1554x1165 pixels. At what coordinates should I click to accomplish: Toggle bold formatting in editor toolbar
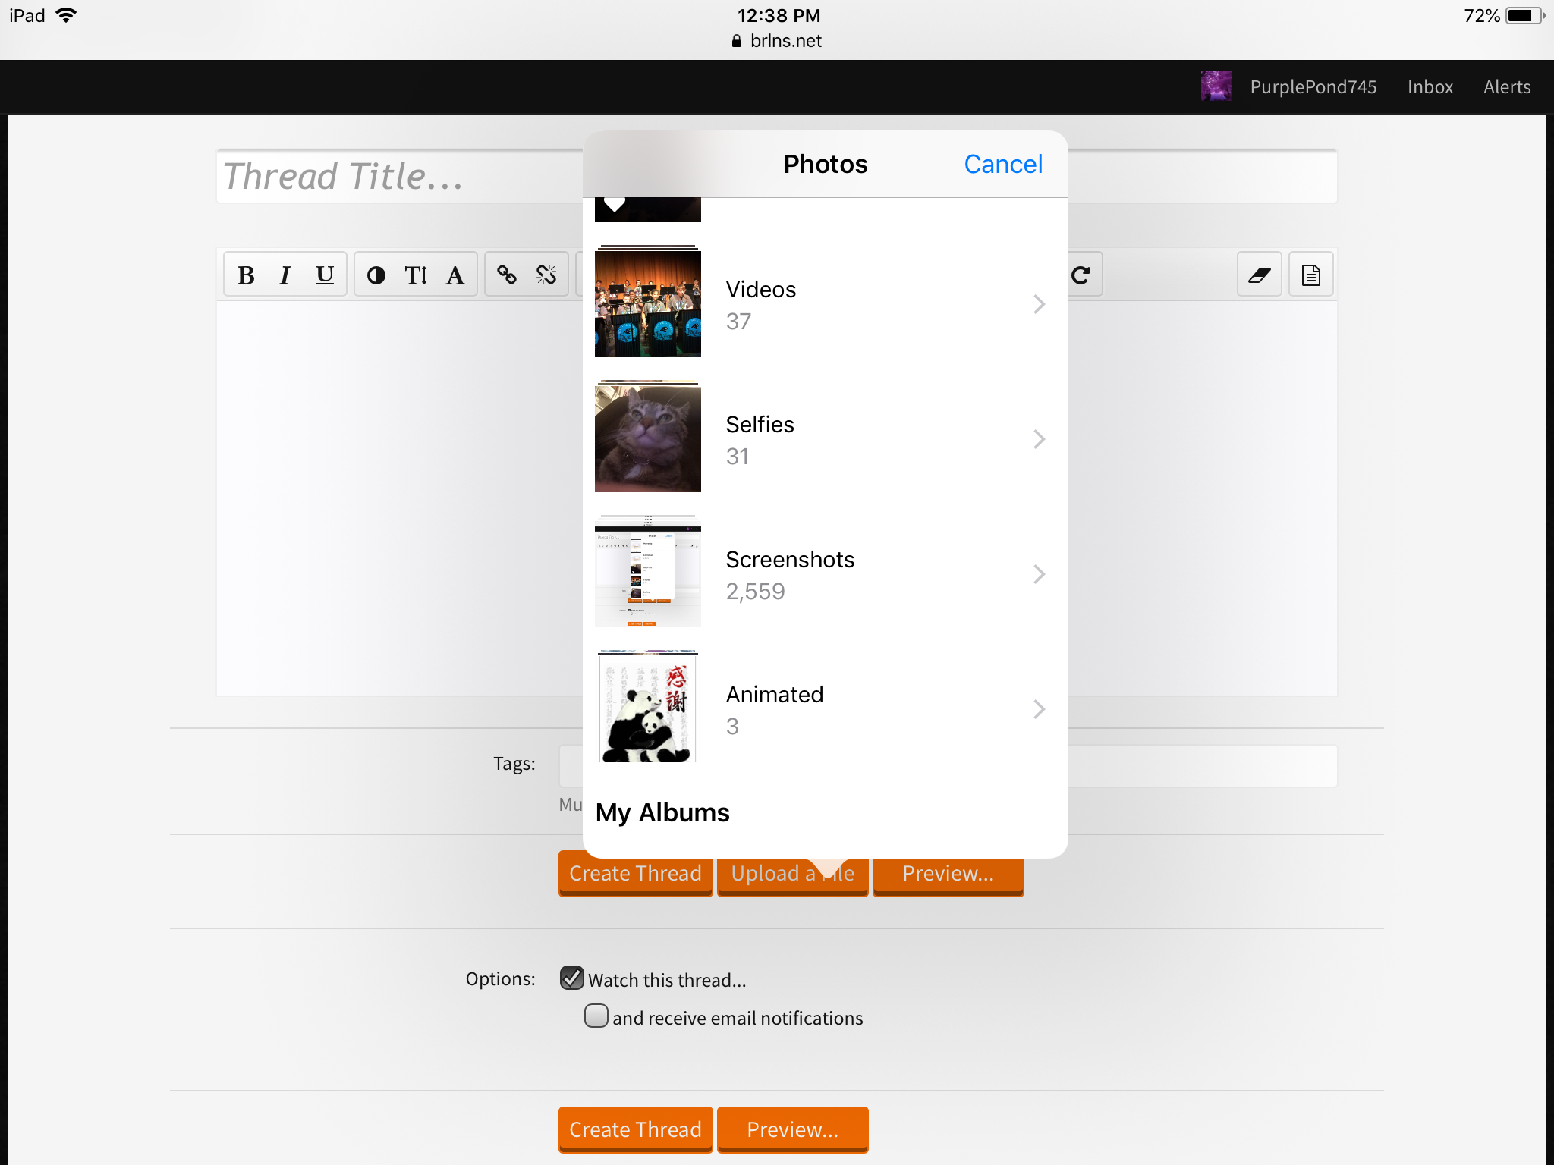coord(246,275)
